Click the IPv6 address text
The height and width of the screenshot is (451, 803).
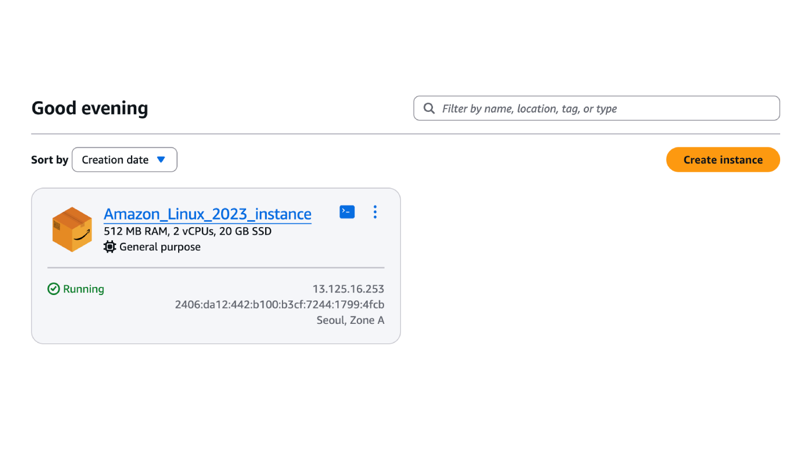(x=279, y=304)
